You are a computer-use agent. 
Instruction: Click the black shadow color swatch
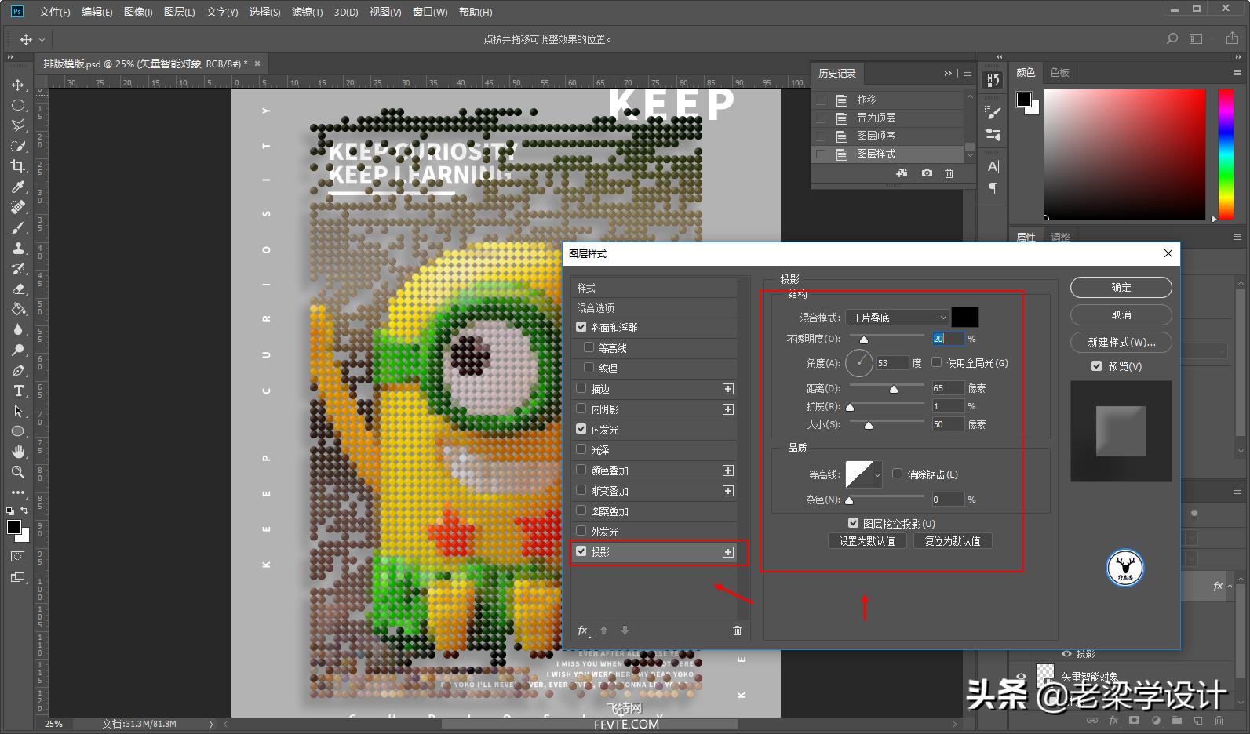(965, 318)
